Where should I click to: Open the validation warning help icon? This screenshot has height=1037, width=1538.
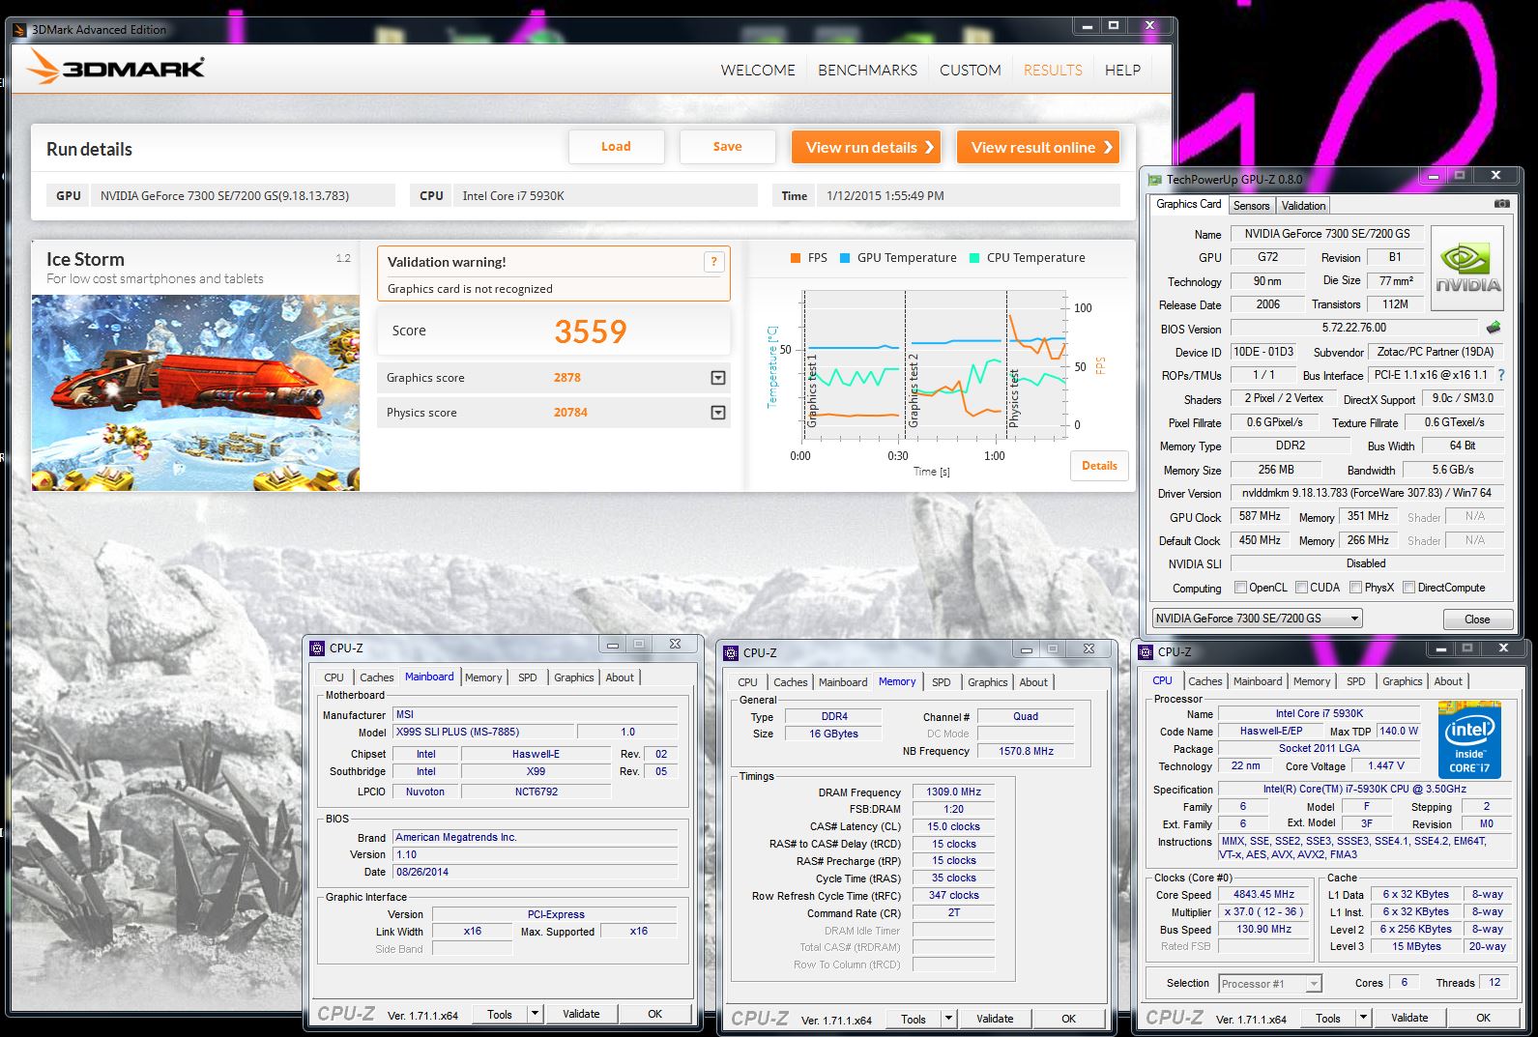(713, 261)
